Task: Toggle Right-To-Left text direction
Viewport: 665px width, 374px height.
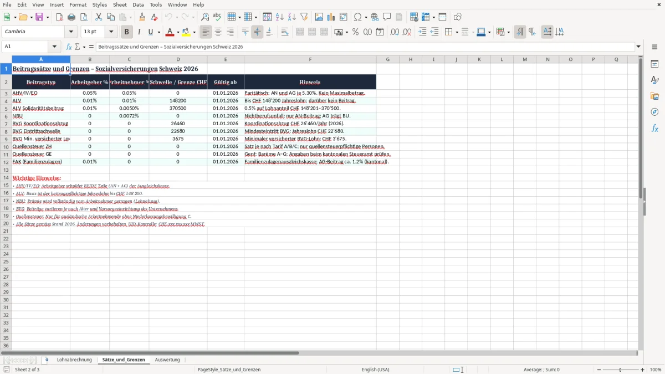Action: (532, 32)
